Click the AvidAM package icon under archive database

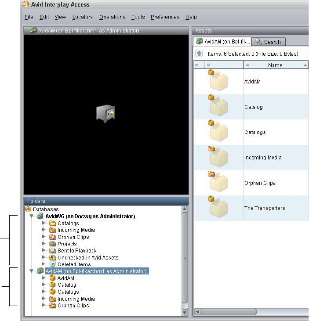pyautogui.click(x=53, y=278)
